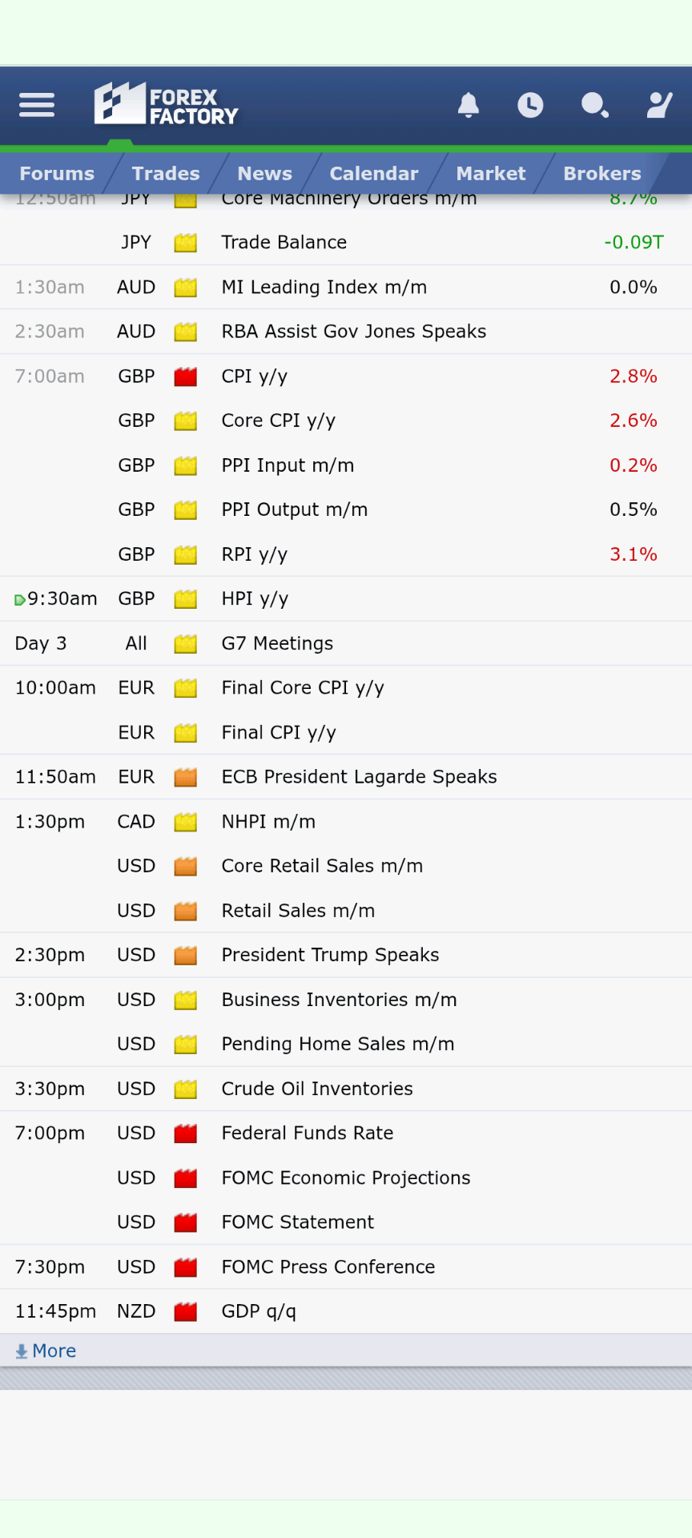The height and width of the screenshot is (1538, 692).
Task: Click red impact icon for Federal Funds Rate
Action: tap(186, 1133)
